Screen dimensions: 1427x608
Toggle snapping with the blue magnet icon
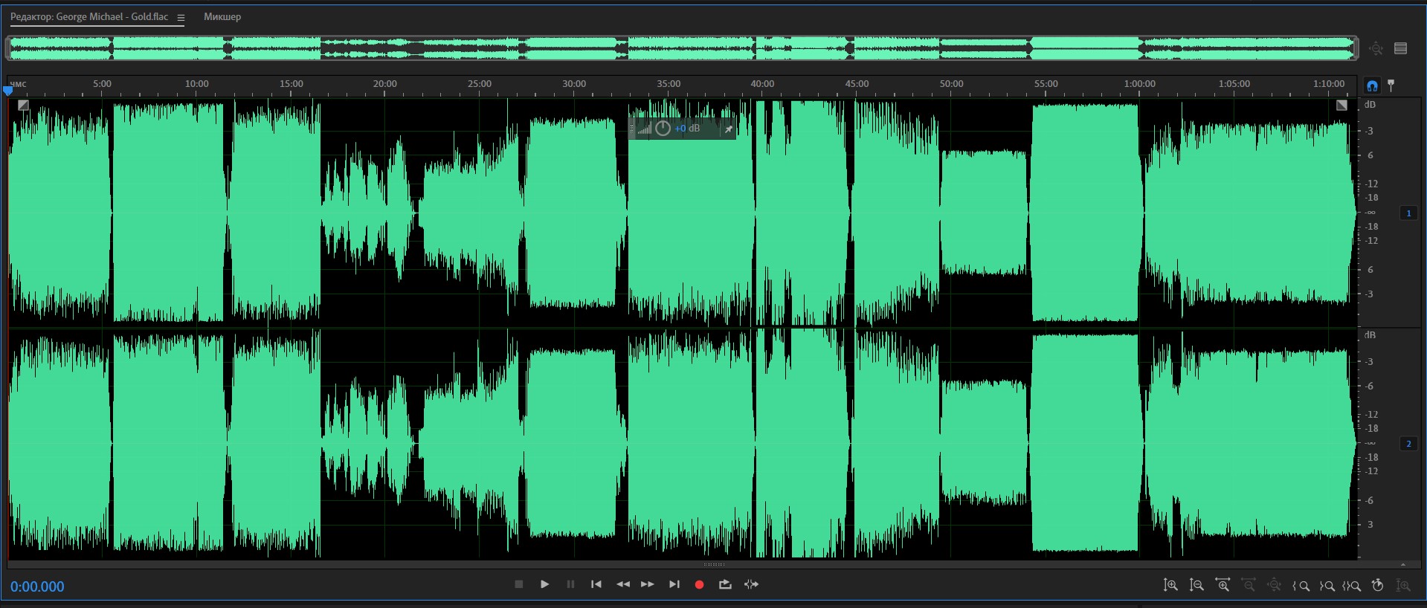coord(1372,85)
